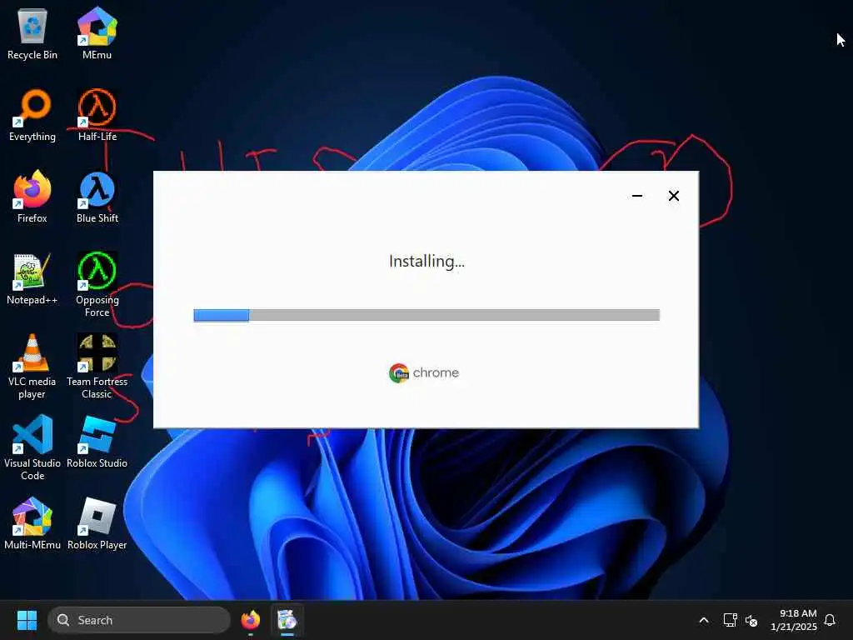Click the taskbar Search box

(139, 620)
